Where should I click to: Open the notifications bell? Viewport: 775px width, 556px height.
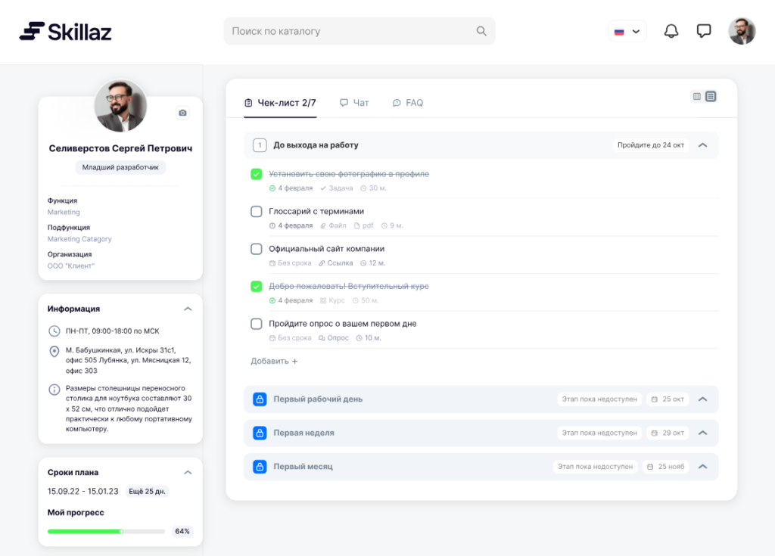(671, 31)
